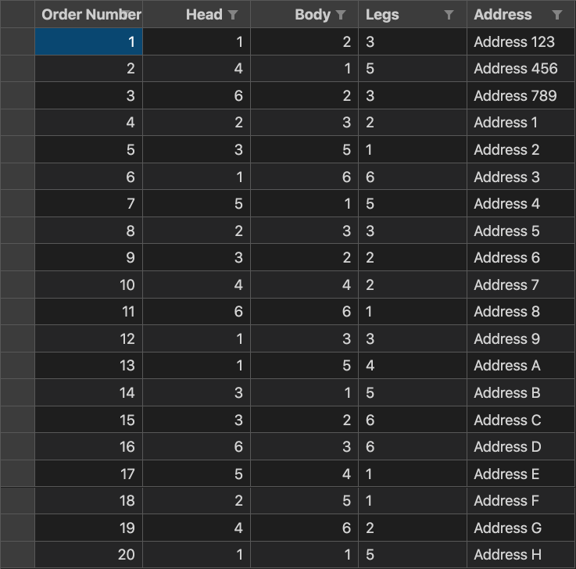Select Order Number cell 18

pos(89,501)
